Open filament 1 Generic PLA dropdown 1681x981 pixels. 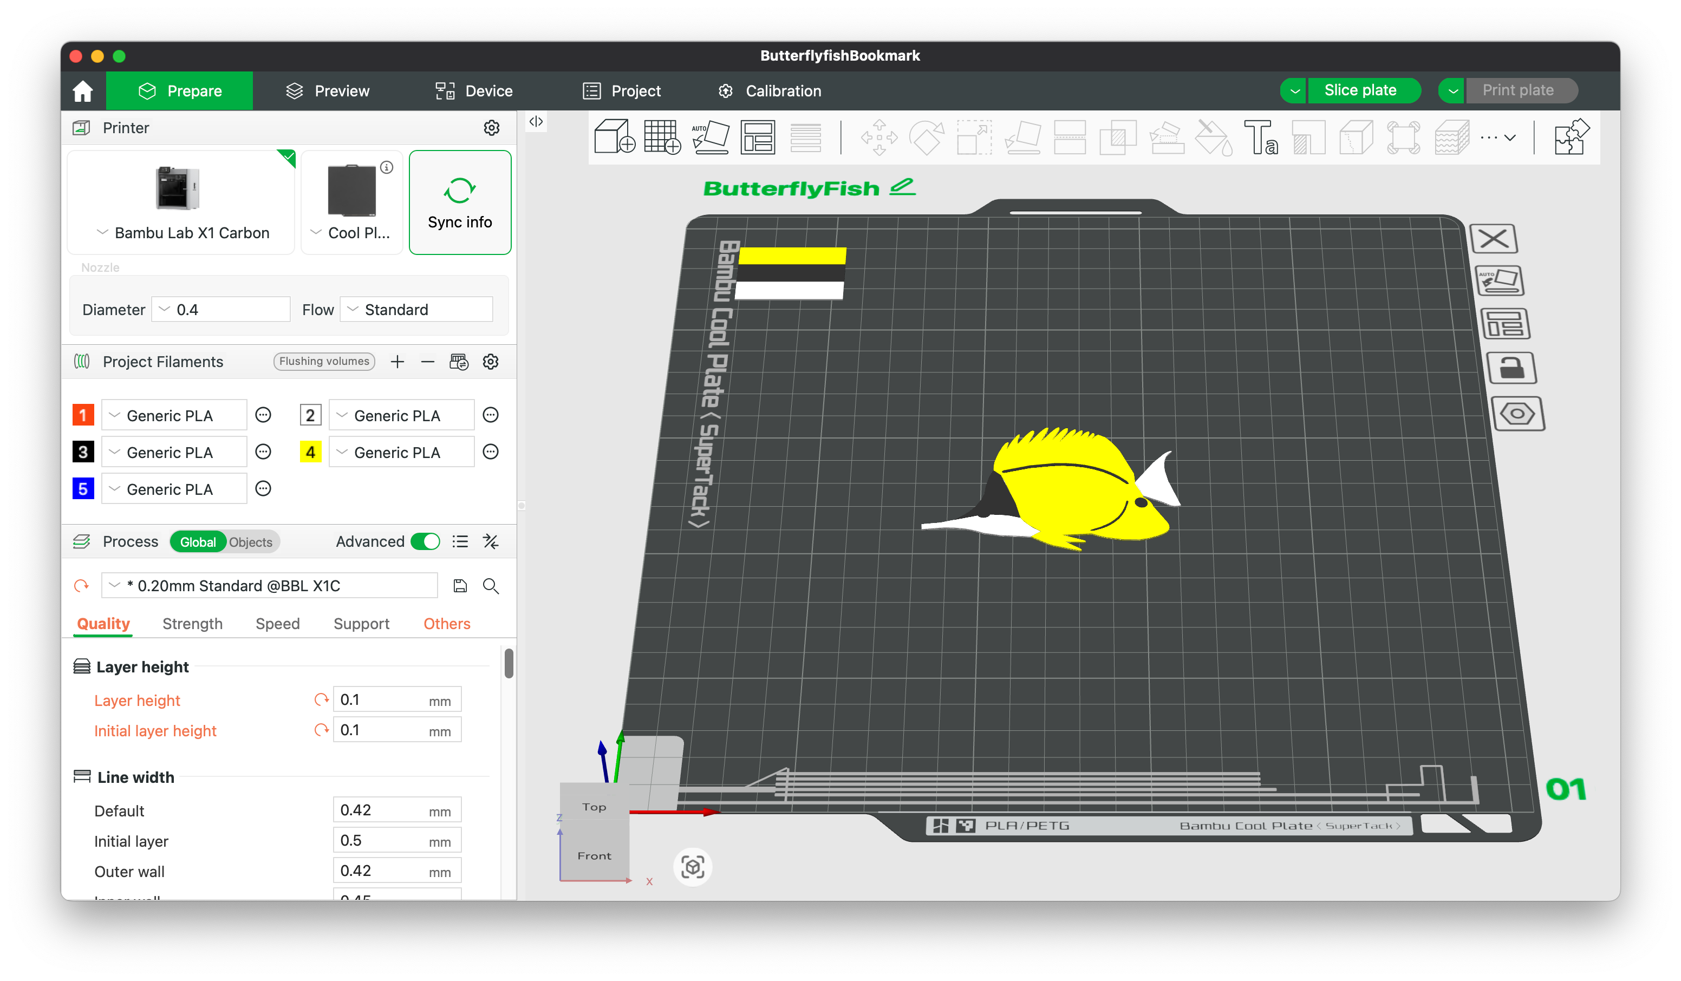(174, 415)
